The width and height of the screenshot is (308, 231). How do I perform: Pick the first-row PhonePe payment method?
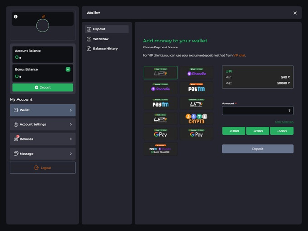(197, 72)
